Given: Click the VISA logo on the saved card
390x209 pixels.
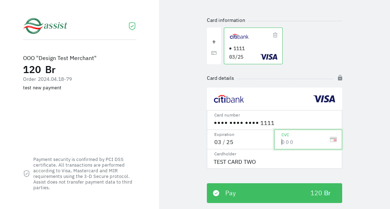Looking at the screenshot, I should point(269,57).
